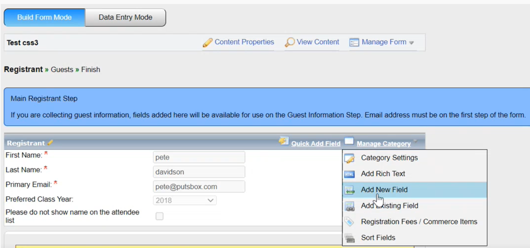
Task: Click the Sort Fields icon
Action: [x=349, y=238]
